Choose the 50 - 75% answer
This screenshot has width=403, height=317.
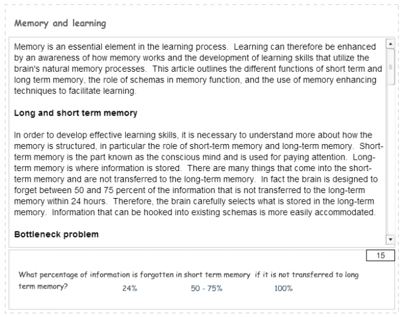[206, 288]
